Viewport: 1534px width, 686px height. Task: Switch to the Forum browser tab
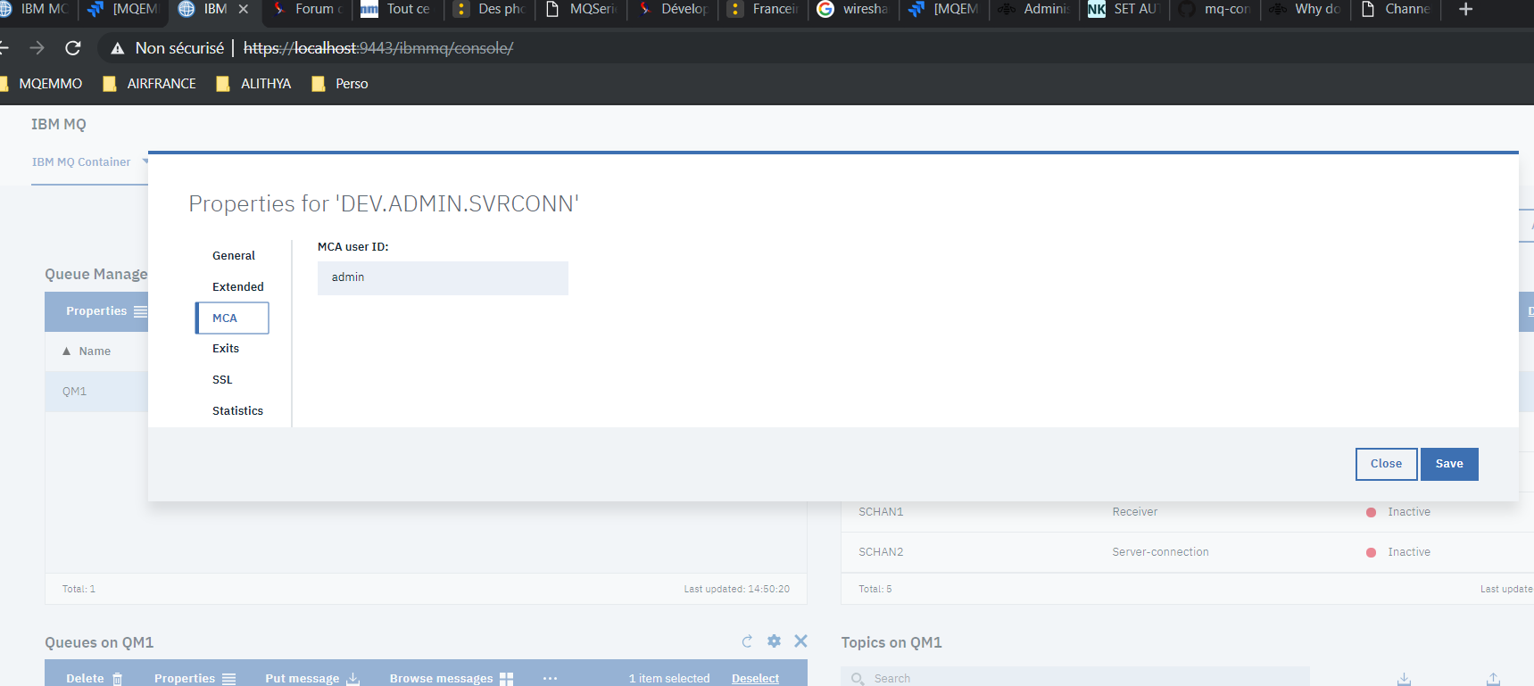pos(309,9)
